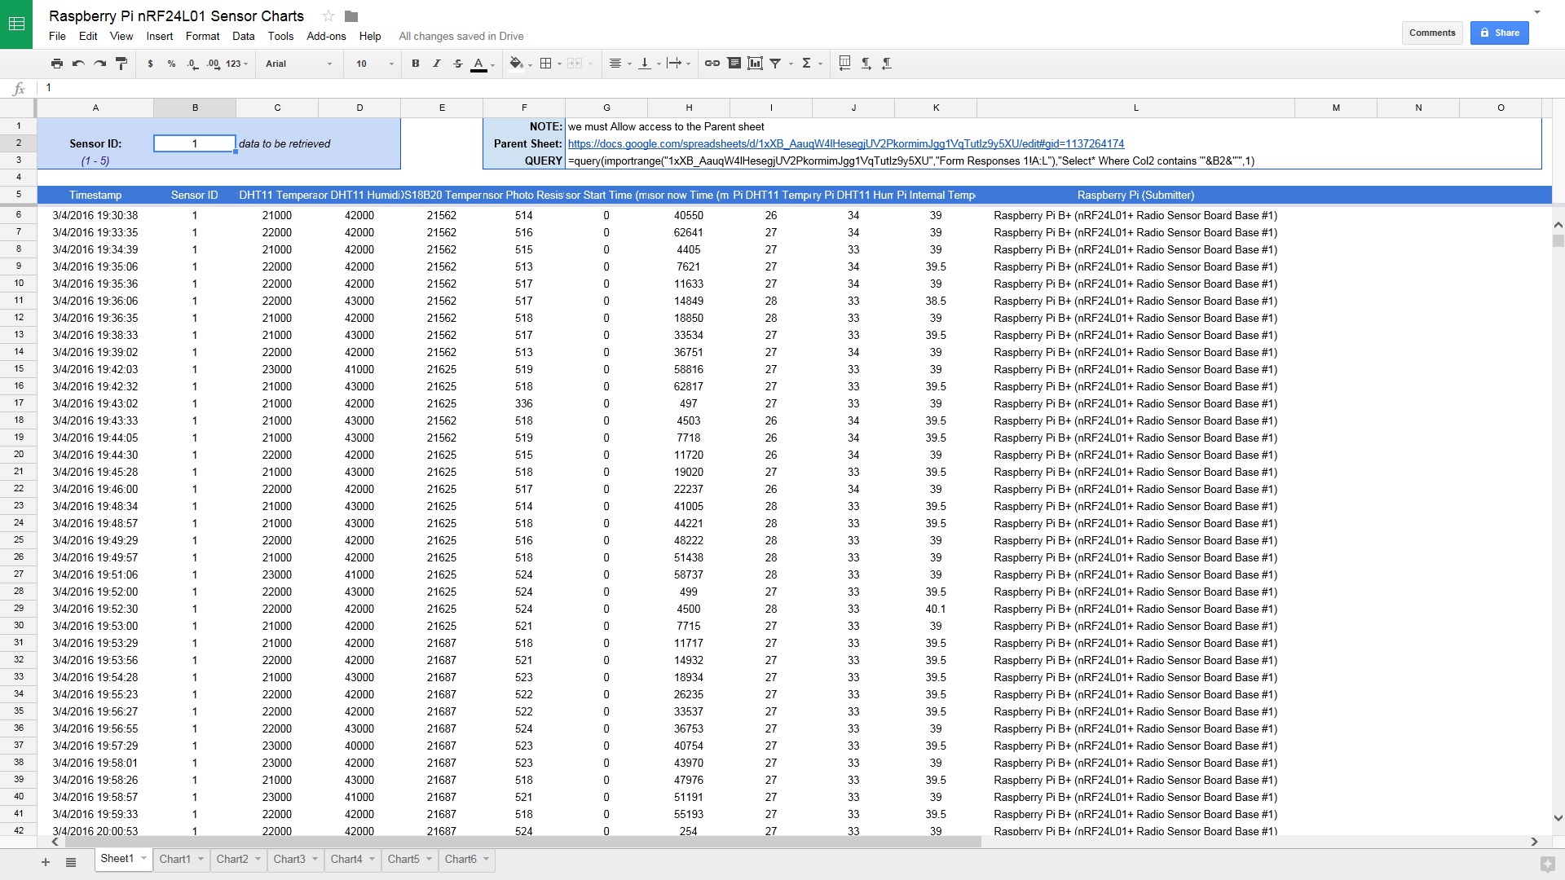This screenshot has width=1565, height=880.
Task: Click the Pi internal temp value 40.1
Action: point(936,609)
